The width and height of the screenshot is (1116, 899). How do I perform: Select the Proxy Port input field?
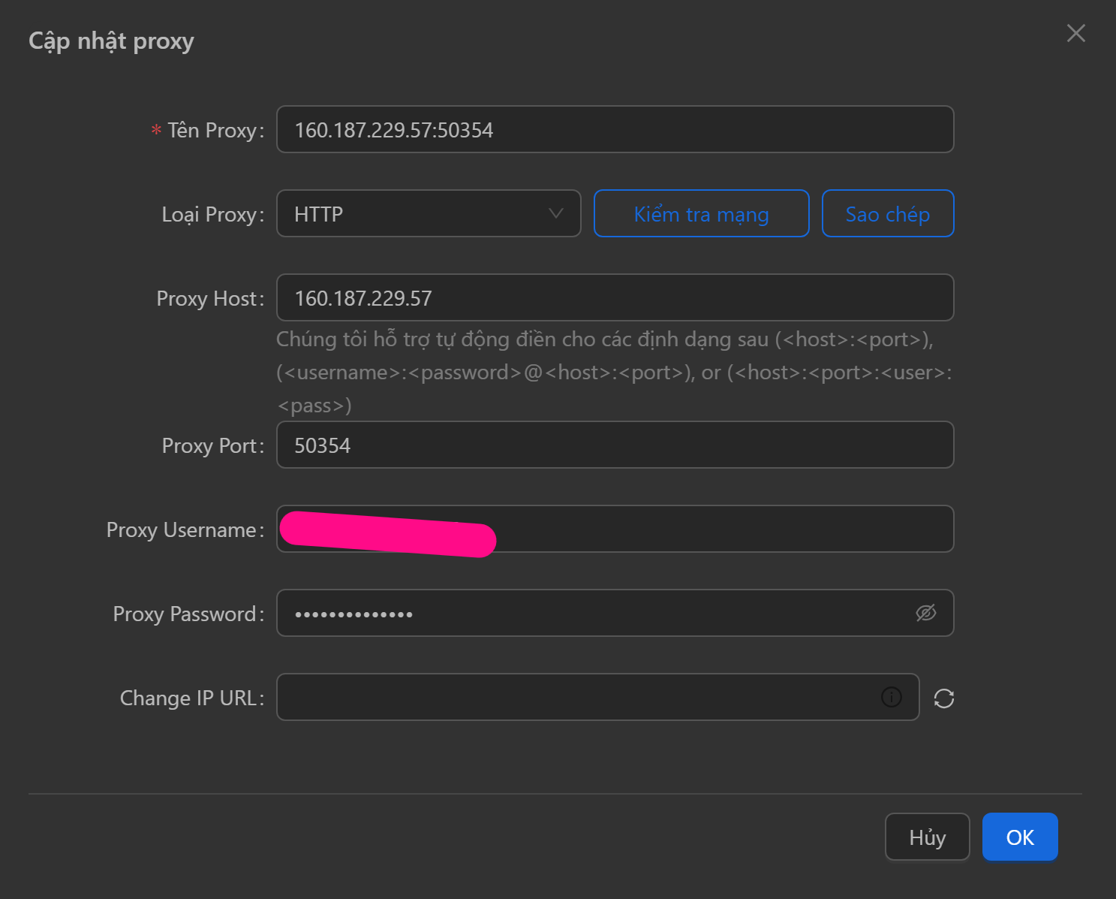tap(614, 445)
